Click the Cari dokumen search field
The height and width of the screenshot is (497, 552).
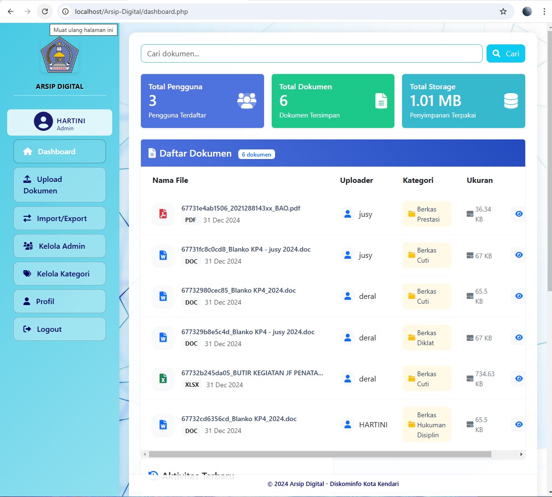coord(311,53)
